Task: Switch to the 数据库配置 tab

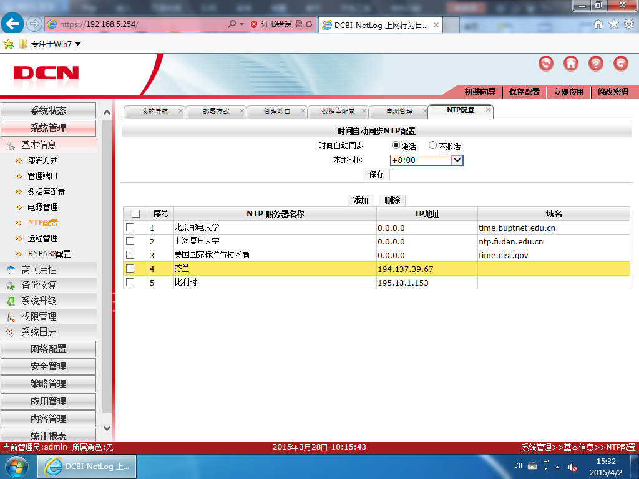Action: tap(338, 111)
